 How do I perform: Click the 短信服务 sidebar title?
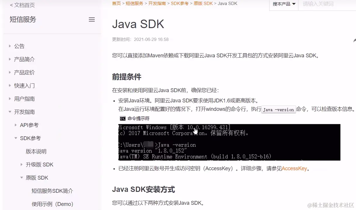(x=23, y=20)
